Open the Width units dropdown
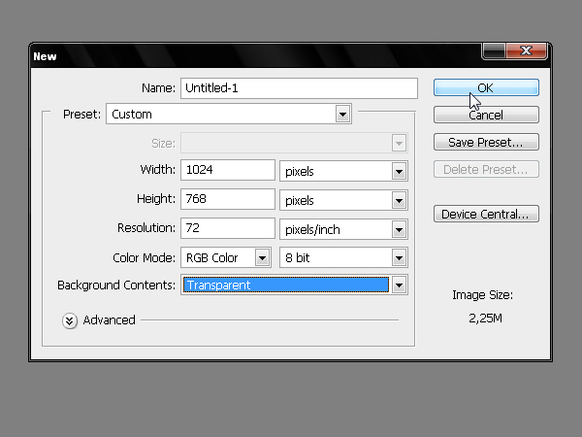Image resolution: width=582 pixels, height=437 pixels. [x=343, y=171]
